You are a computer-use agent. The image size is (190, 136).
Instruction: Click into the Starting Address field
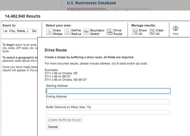coord(108,91)
